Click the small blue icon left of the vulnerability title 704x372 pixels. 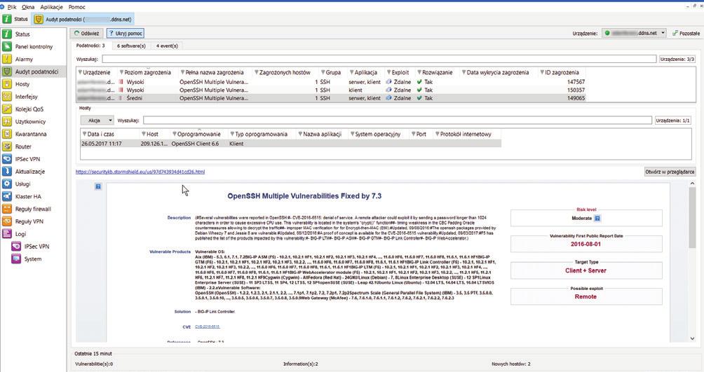[x=98, y=186]
